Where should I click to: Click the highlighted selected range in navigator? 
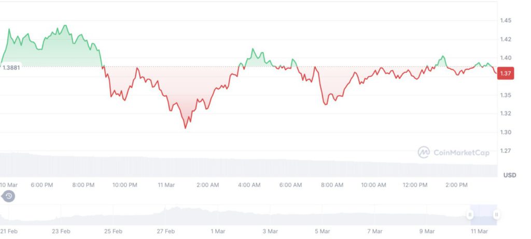(x=483, y=214)
